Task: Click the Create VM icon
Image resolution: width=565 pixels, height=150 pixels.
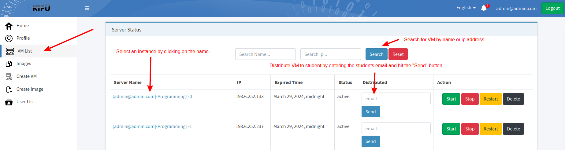Action: tap(9, 76)
